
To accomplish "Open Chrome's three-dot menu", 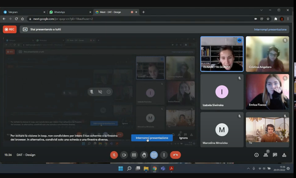I will tap(288, 19).
